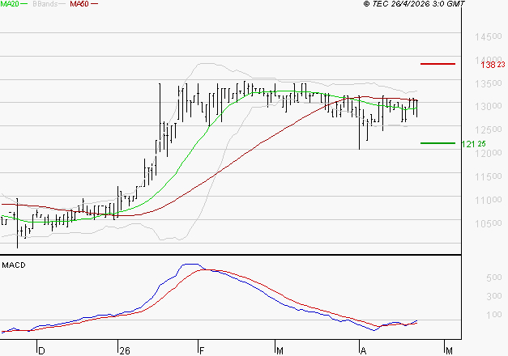The width and height of the screenshot is (508, 356).
Task: Click the 138.23 resistance price label
Action: pos(492,65)
